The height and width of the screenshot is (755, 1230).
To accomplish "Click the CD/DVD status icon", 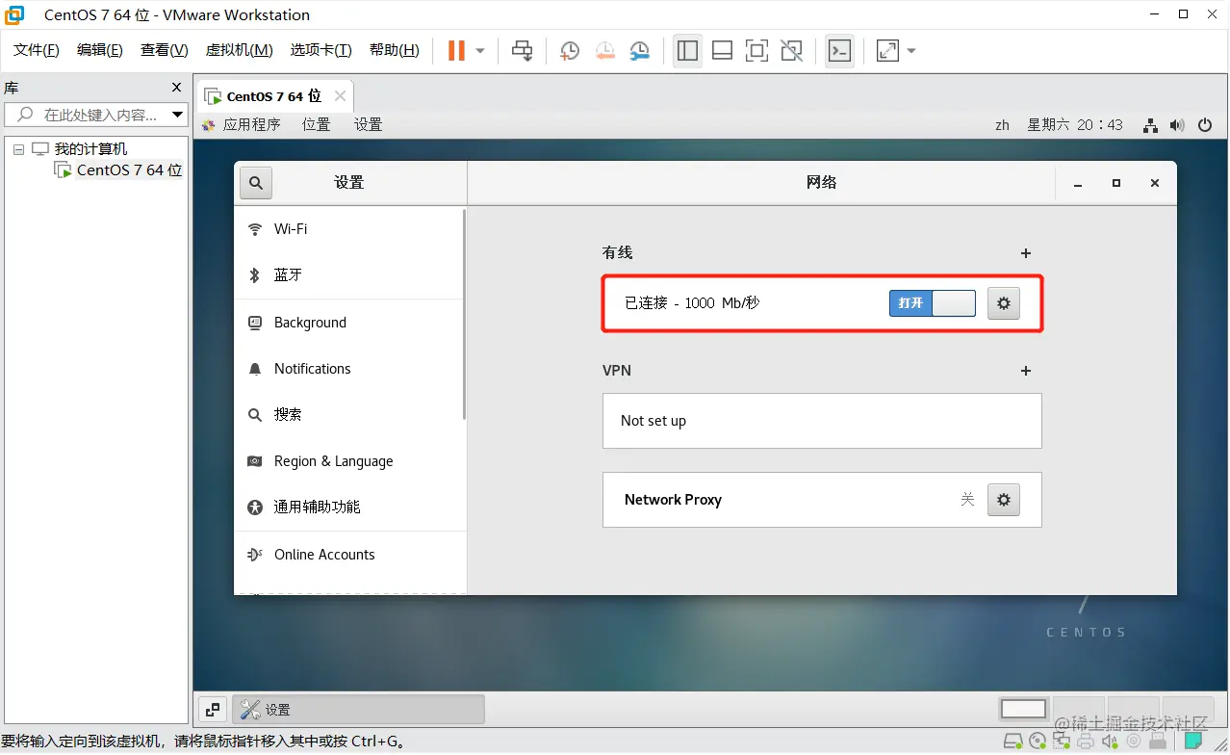I will tap(1038, 741).
